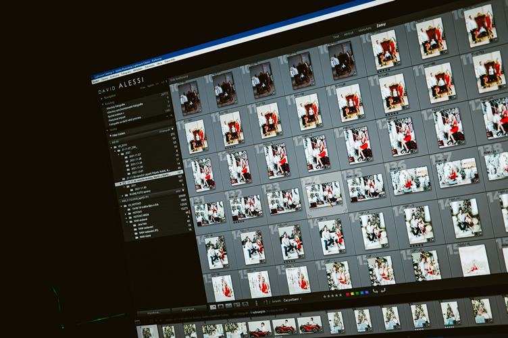Select the Atribut filter tab

coord(349,33)
